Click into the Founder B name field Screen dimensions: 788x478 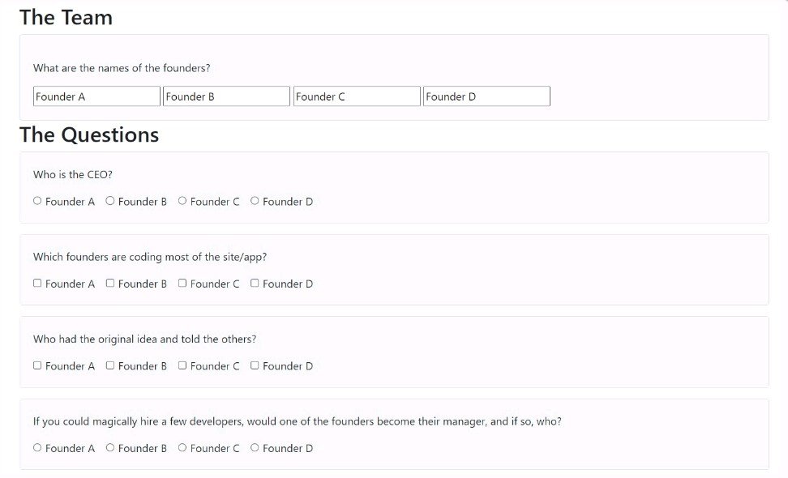click(227, 96)
